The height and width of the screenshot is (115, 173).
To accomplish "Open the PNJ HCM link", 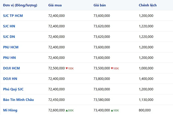I will 11,47.
